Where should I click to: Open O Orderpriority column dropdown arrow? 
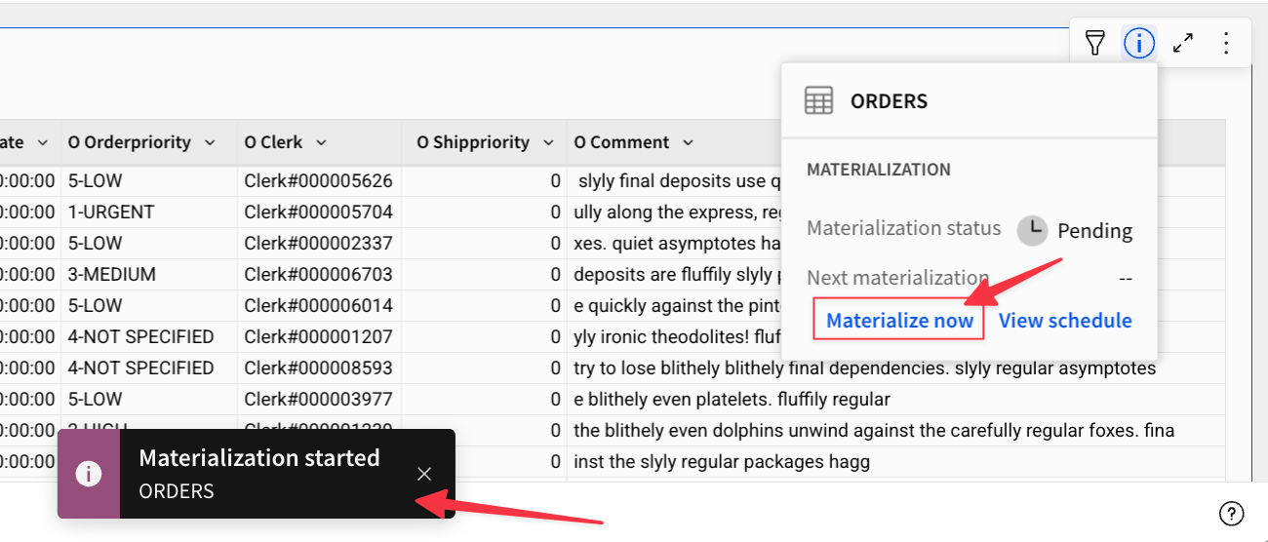[x=210, y=143]
